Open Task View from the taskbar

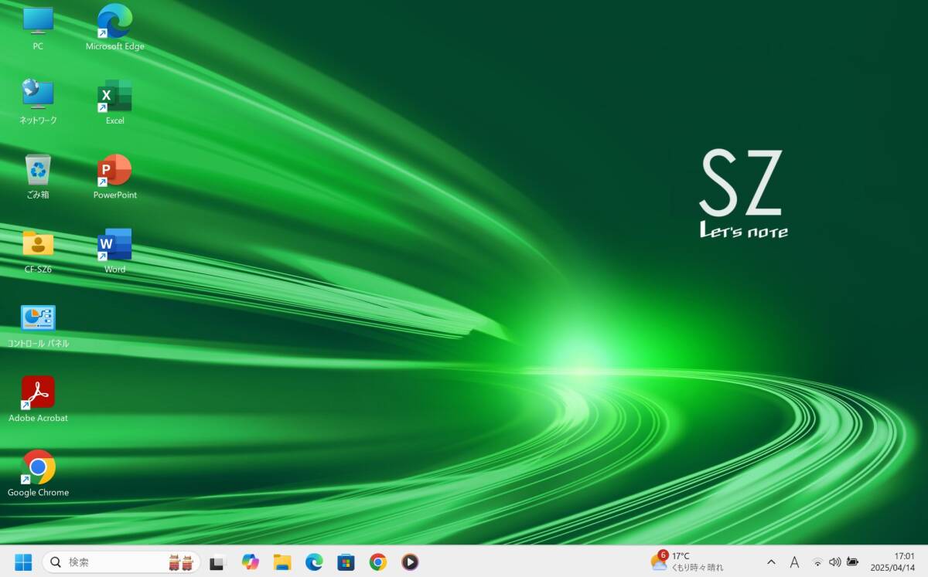pos(217,562)
